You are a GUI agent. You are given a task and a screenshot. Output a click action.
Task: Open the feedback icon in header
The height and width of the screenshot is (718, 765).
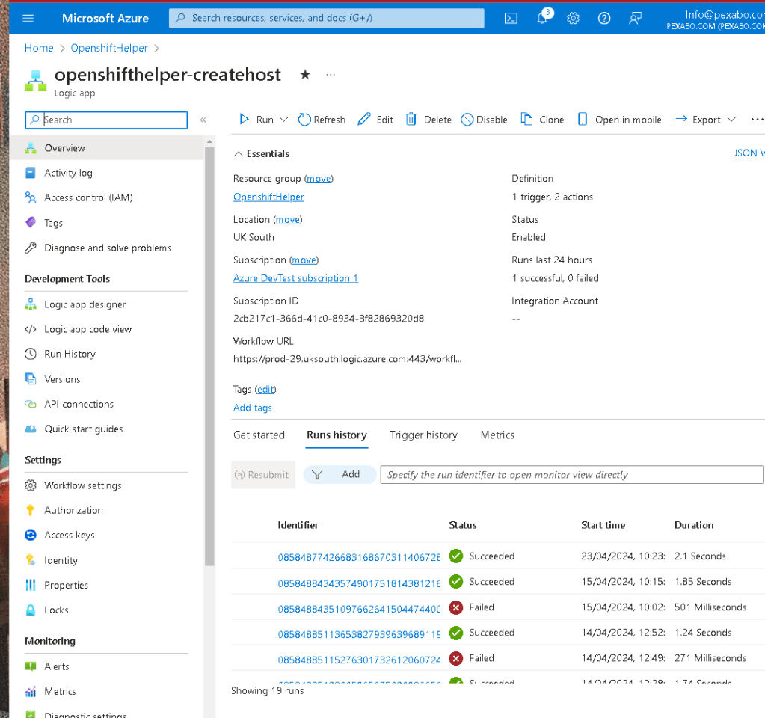point(635,19)
